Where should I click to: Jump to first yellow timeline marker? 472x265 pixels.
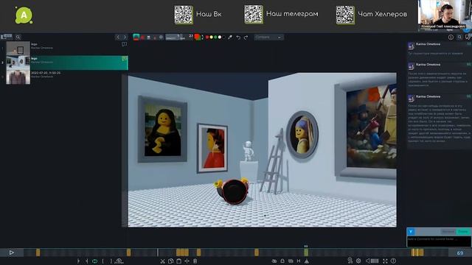click(x=38, y=252)
